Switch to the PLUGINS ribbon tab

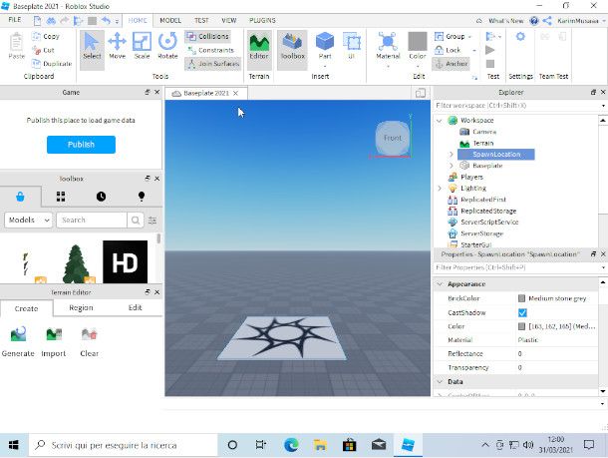(x=262, y=20)
